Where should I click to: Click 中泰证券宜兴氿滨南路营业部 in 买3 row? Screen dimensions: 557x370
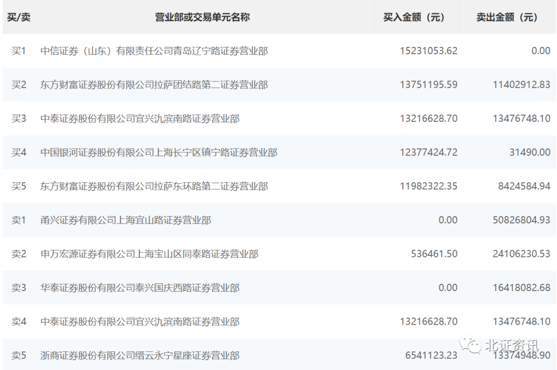(x=140, y=119)
